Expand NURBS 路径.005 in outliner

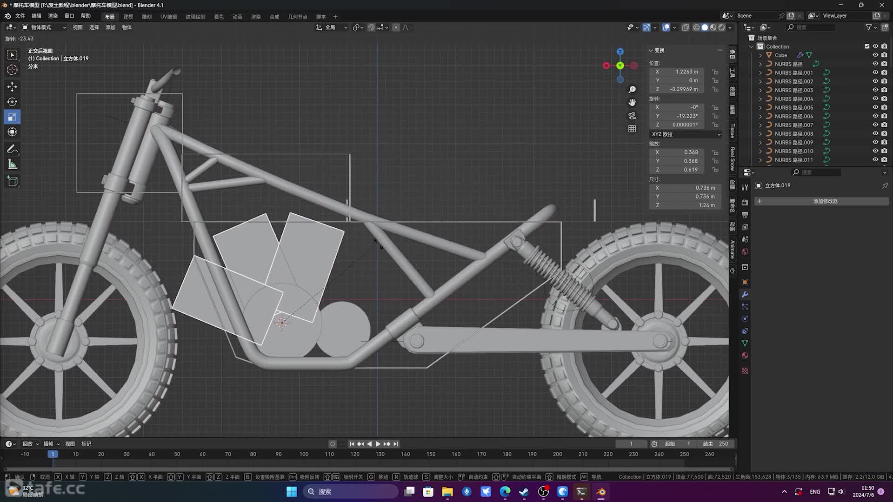click(x=760, y=107)
